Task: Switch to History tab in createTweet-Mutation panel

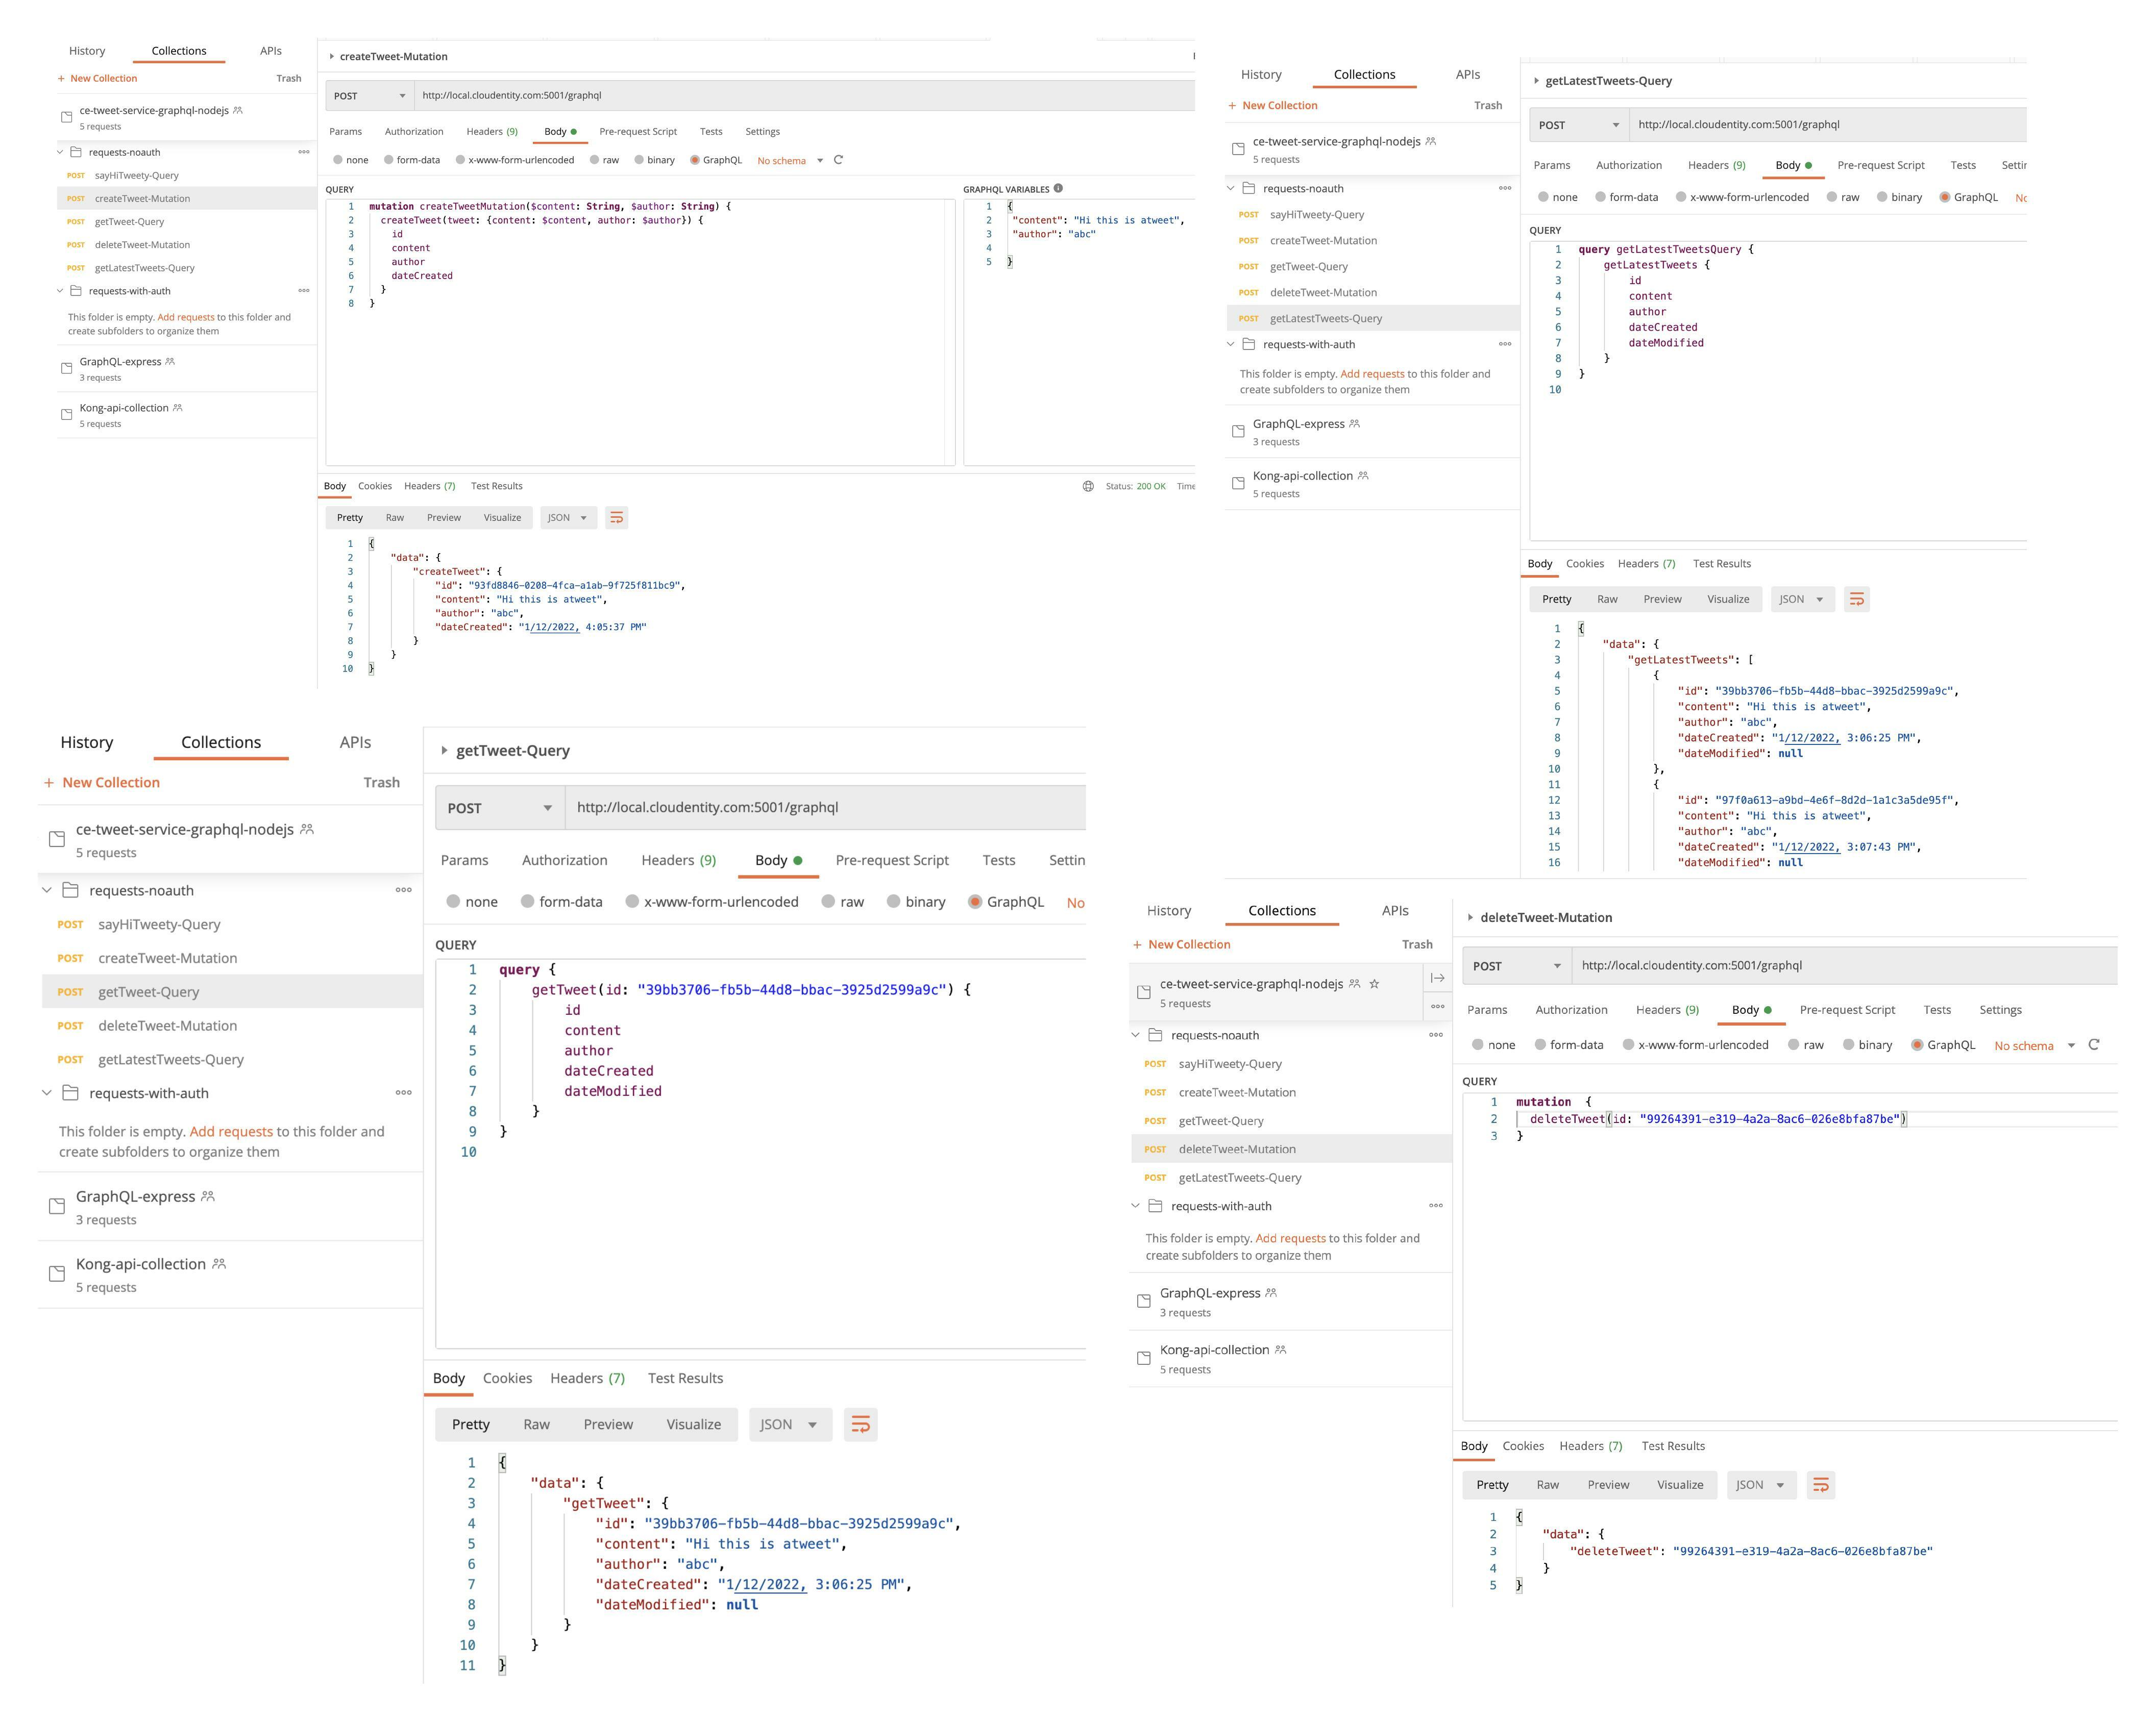Action: pos(87,51)
